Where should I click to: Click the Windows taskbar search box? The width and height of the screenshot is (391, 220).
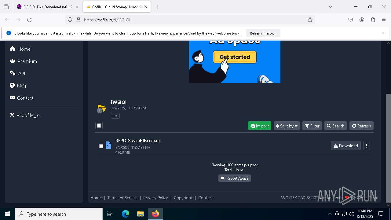click(x=59, y=214)
